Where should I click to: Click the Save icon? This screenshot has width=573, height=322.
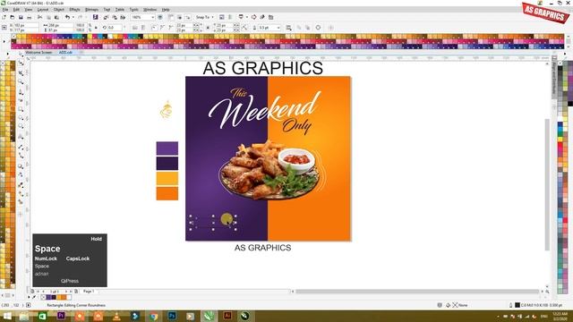point(21,17)
